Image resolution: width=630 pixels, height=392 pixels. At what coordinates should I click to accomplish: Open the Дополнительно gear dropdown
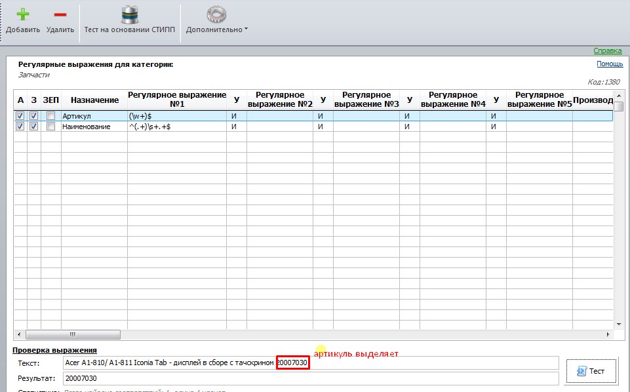coord(216,19)
